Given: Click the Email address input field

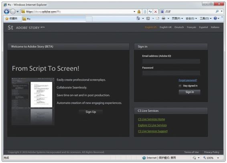Looking at the screenshot, I should (x=171, y=61).
